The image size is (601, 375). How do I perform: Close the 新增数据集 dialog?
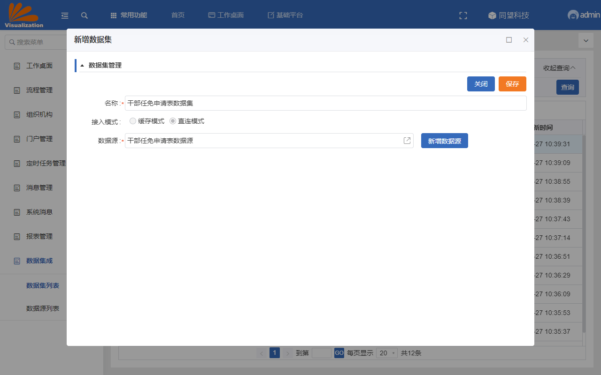[526, 40]
